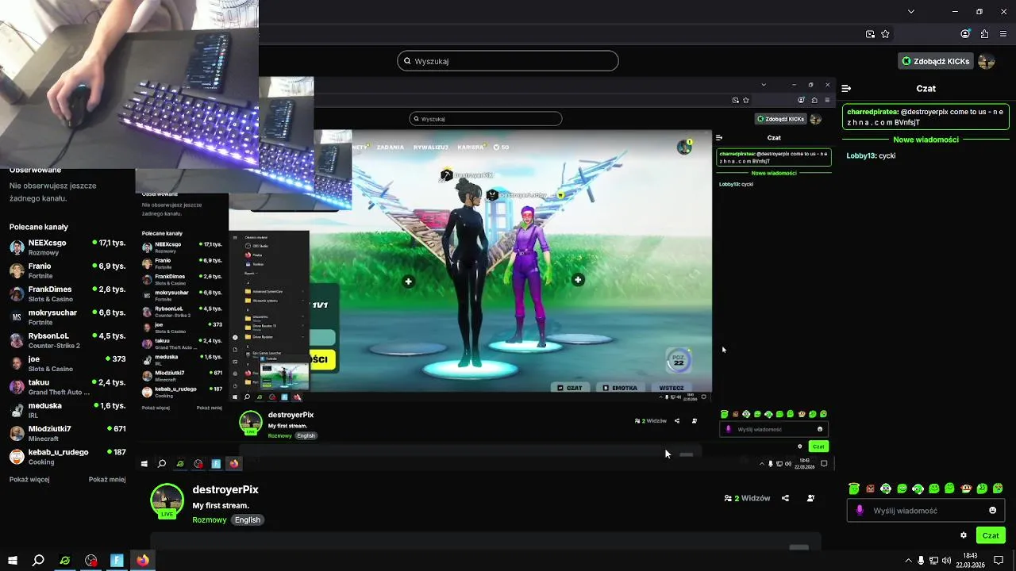Switch to Fortnite on the taskbar
The width and height of the screenshot is (1016, 571).
pyautogui.click(x=117, y=561)
